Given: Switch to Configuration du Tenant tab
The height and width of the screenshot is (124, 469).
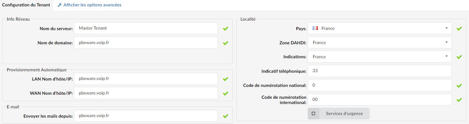Looking at the screenshot, I should pyautogui.click(x=26, y=5).
